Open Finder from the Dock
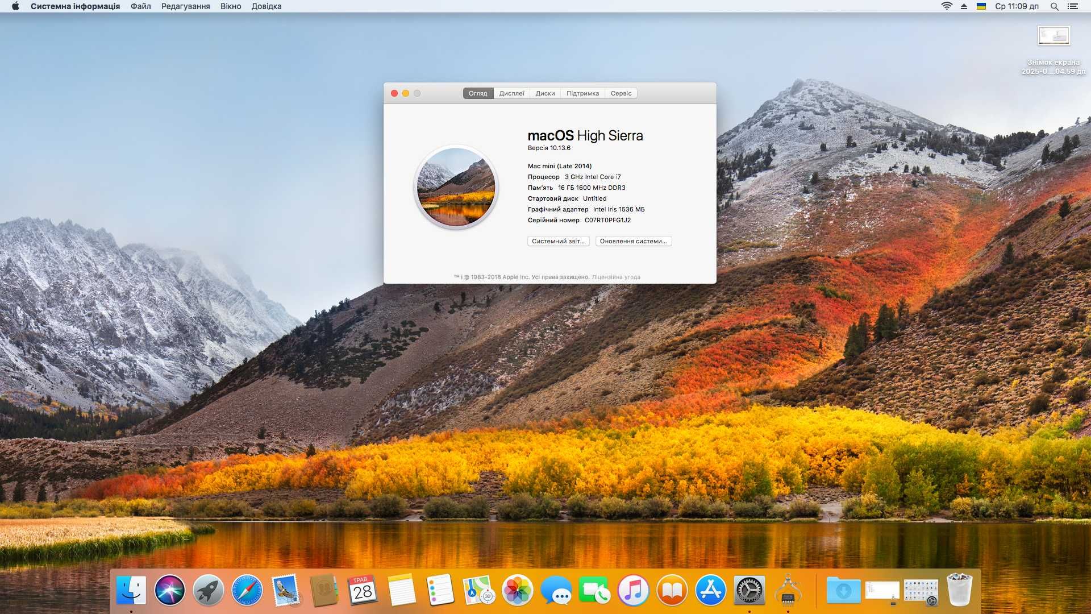 (131, 590)
